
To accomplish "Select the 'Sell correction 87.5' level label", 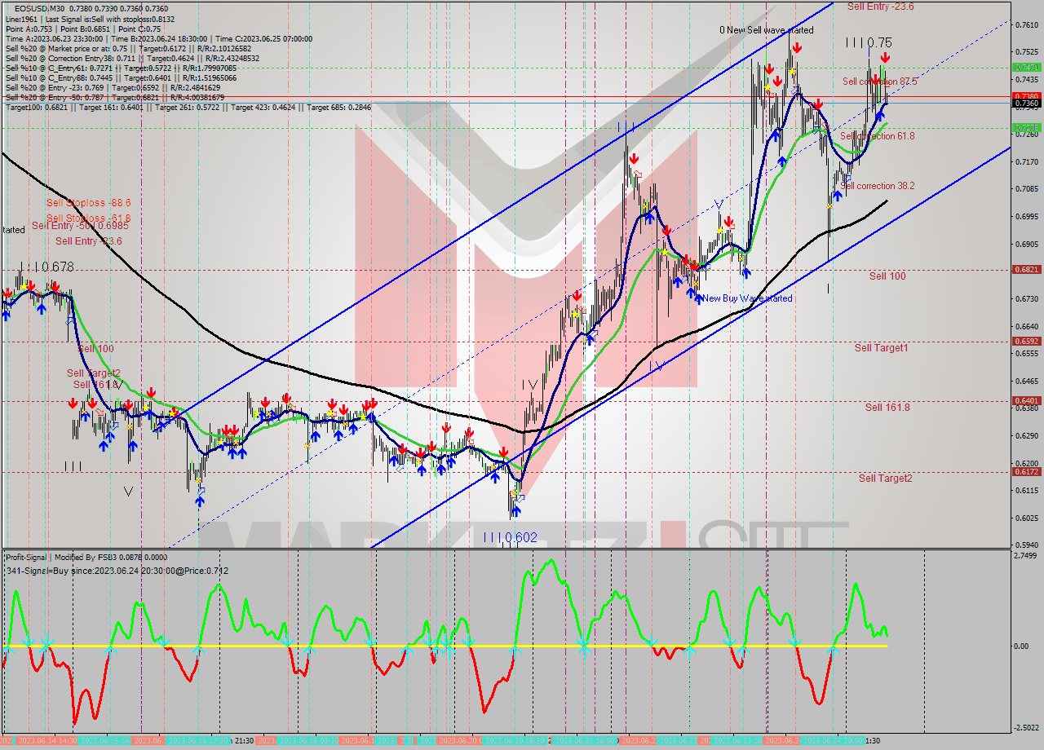I will (879, 82).
